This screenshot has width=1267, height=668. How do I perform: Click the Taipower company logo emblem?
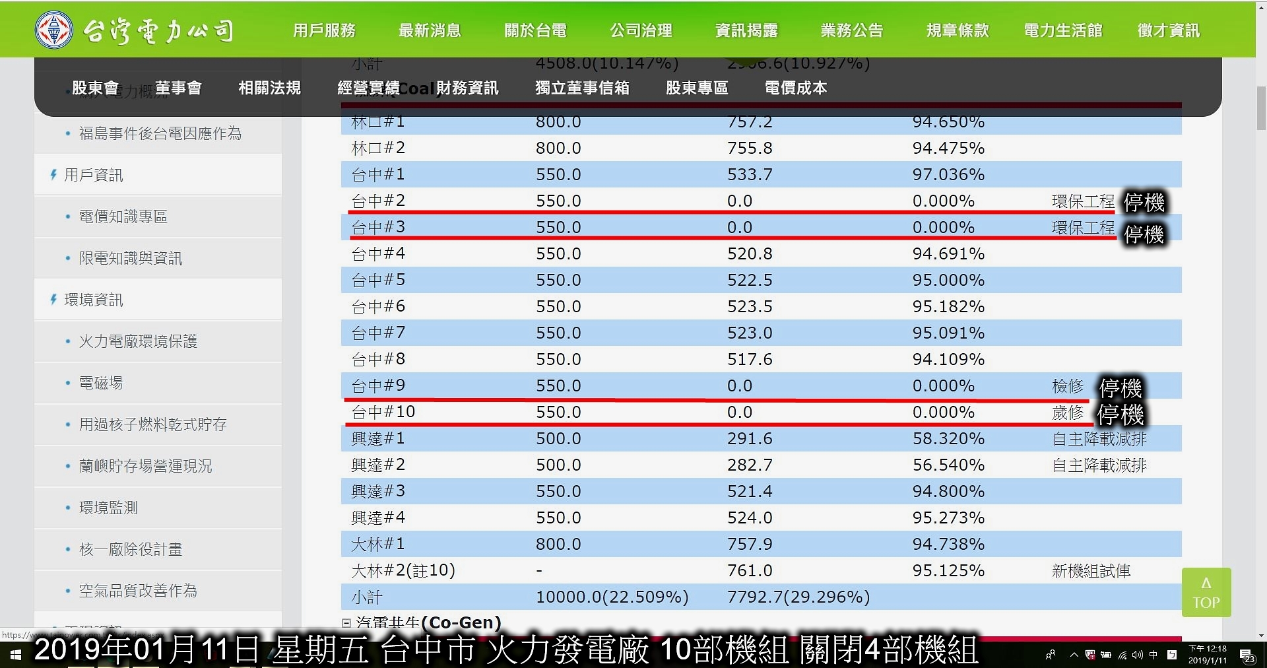point(54,30)
